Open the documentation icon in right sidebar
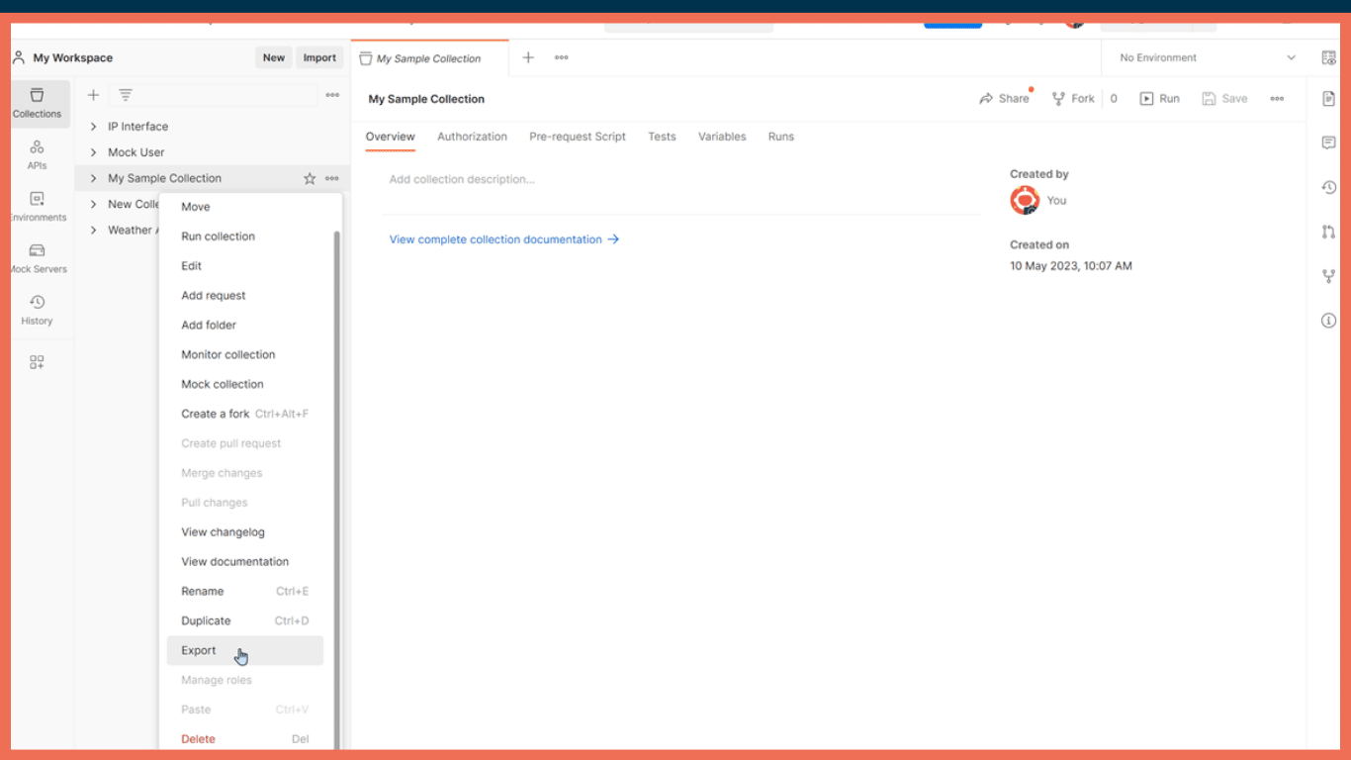The image size is (1351, 760). (x=1328, y=99)
